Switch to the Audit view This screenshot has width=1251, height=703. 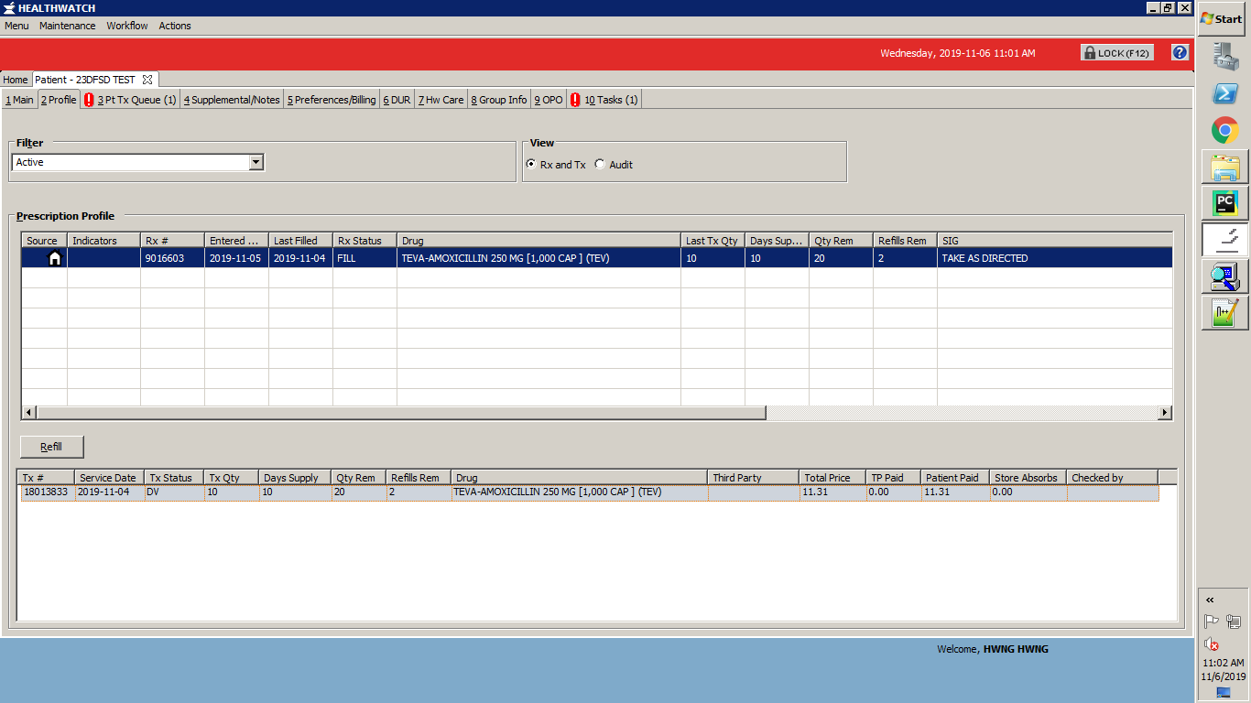600,165
